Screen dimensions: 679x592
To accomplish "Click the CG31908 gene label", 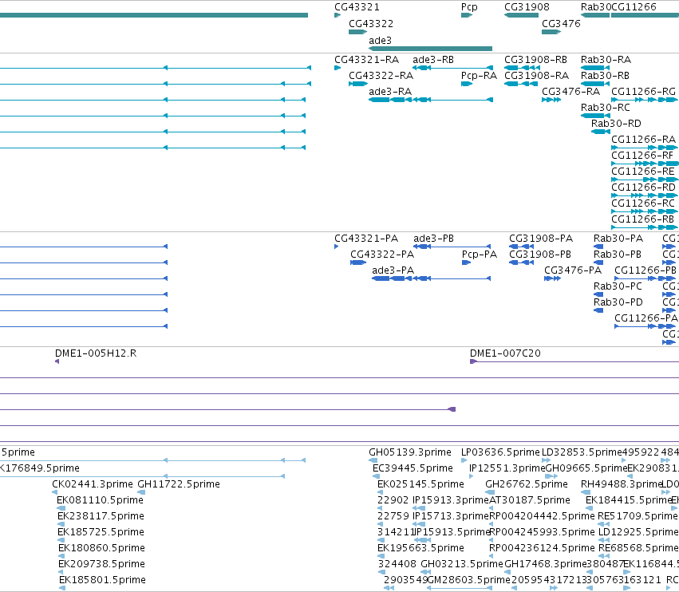I will pos(527,7).
